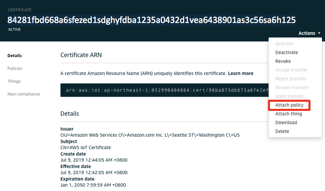Click the Revoke transfer menu item
Screen dimensions: 325x191
[x=292, y=88]
